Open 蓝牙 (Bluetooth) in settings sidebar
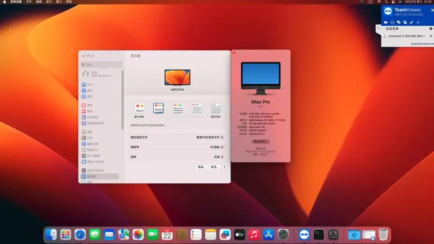 click(x=87, y=90)
